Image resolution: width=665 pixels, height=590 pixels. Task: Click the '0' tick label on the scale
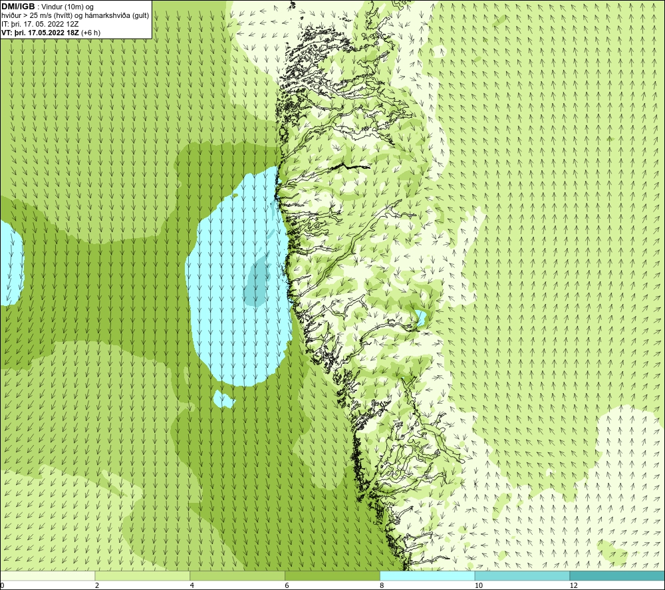point(2,586)
